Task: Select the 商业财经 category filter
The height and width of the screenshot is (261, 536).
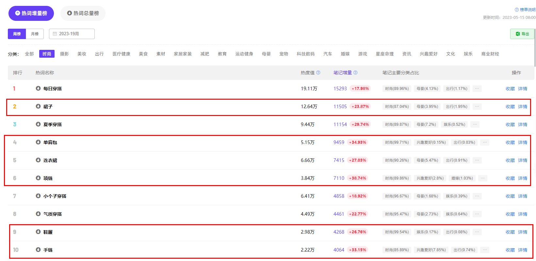Action: tap(490, 54)
